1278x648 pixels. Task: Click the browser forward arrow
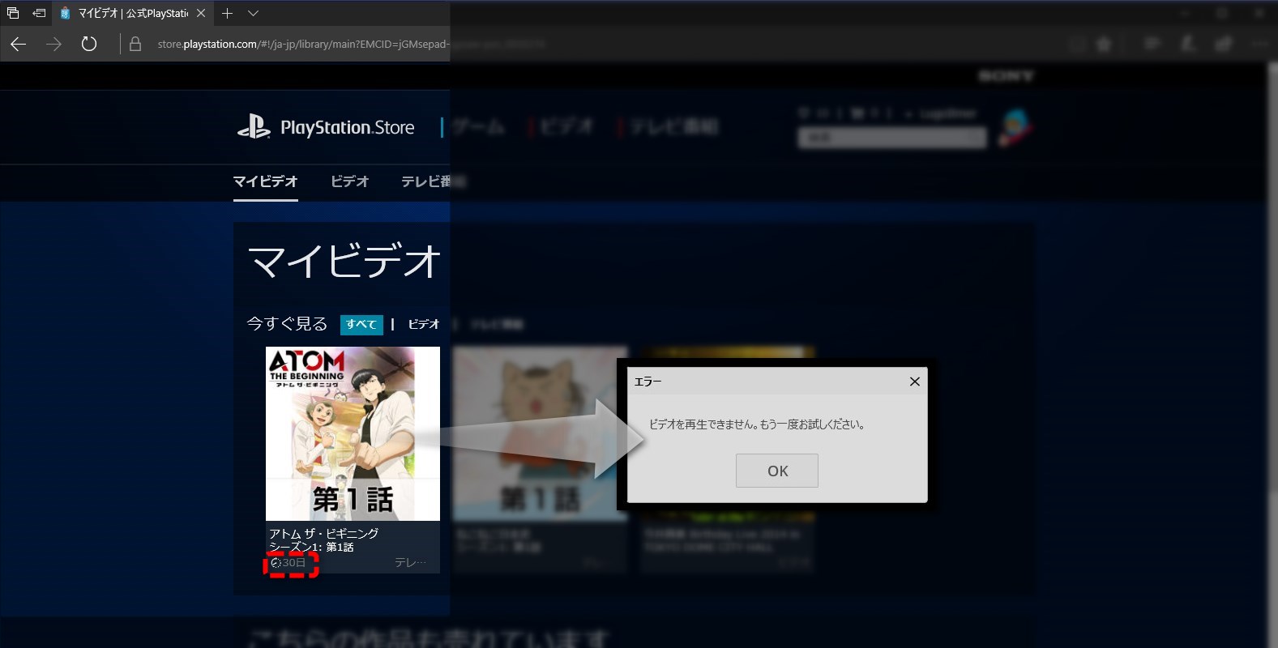[x=53, y=44]
